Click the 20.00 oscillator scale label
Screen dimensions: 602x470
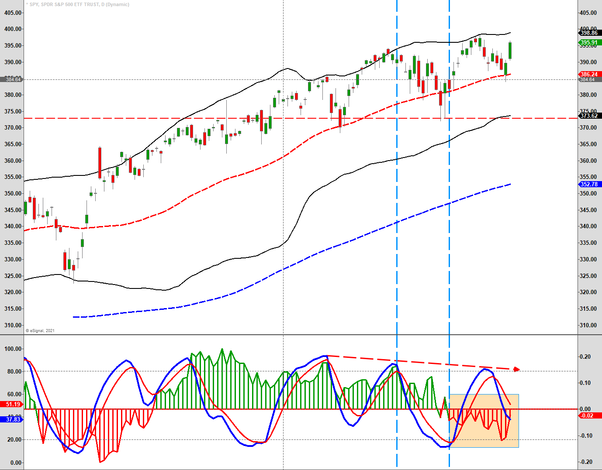click(14, 439)
